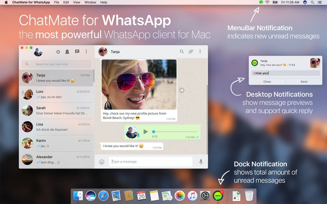Open Finder in the Dock
This screenshot has height=204, width=327.
78,196
